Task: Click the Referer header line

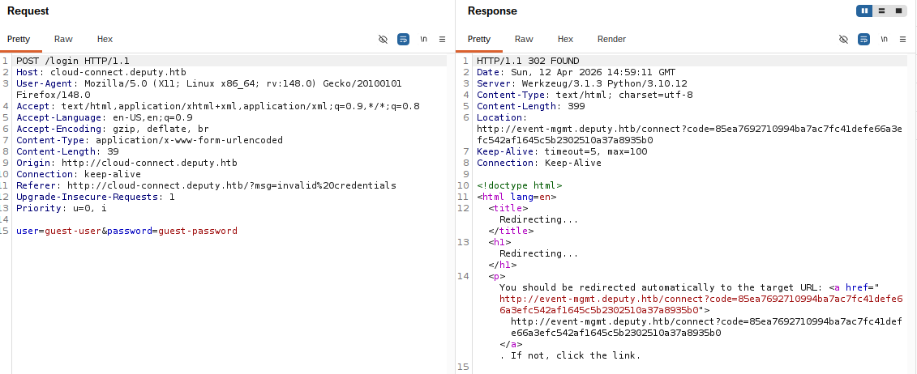Action: [x=207, y=185]
